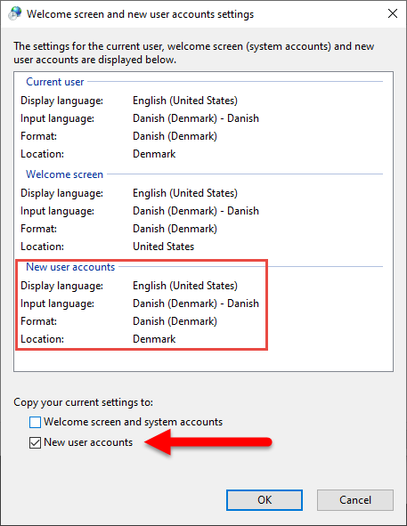The width and height of the screenshot is (407, 526).
Task: Click Welcome screen Input language value
Action: [x=196, y=211]
